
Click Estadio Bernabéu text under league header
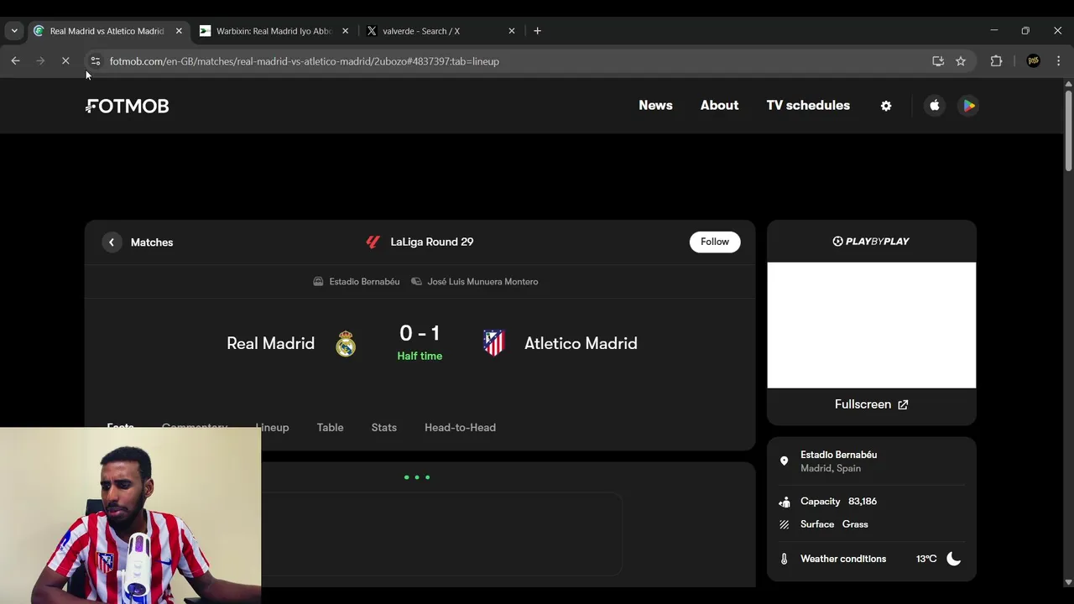[x=364, y=282]
